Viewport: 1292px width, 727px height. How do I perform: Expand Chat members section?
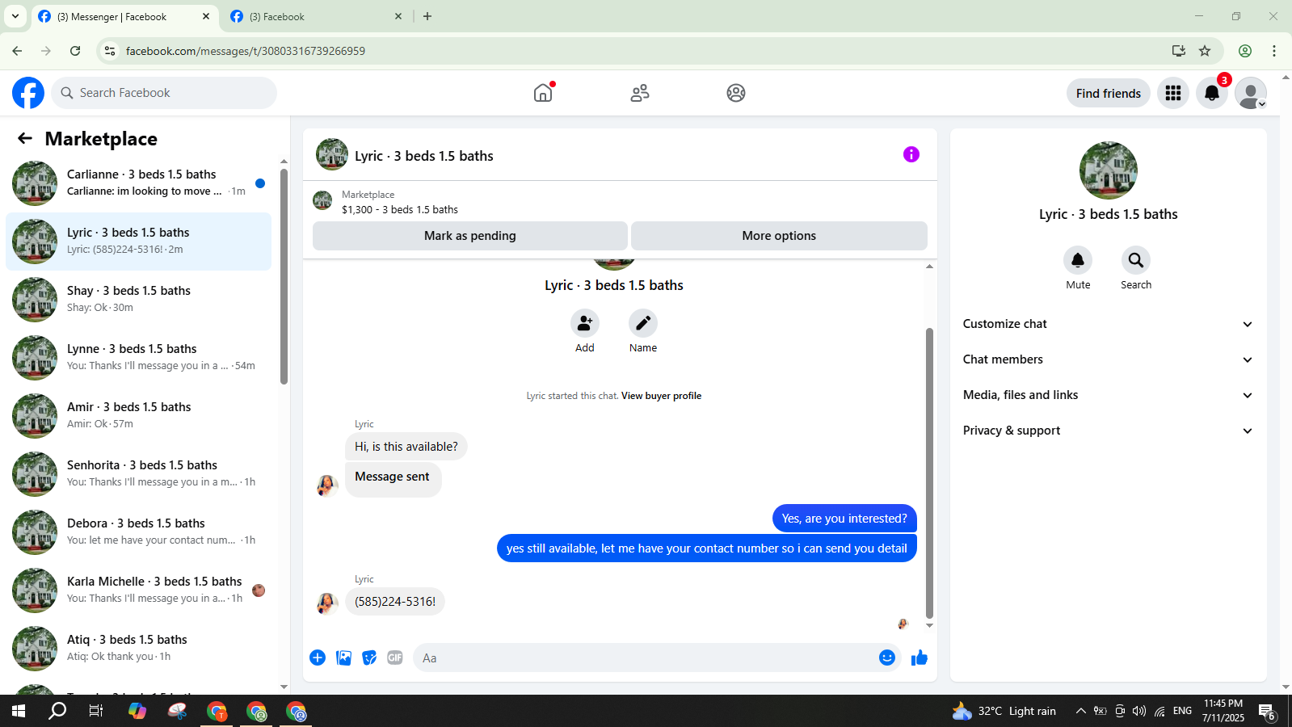click(1109, 359)
